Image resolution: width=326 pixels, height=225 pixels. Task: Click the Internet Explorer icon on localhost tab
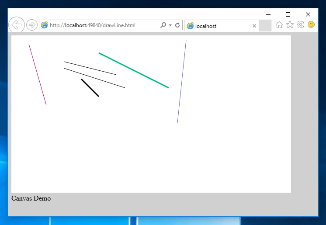[x=190, y=26]
